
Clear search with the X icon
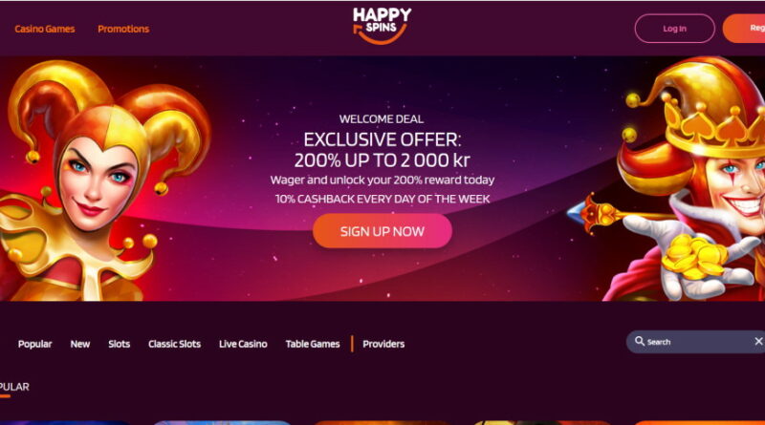click(x=758, y=341)
